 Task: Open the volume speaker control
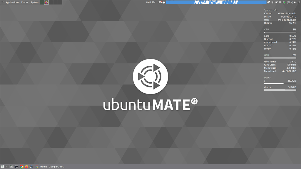click(x=295, y=2)
